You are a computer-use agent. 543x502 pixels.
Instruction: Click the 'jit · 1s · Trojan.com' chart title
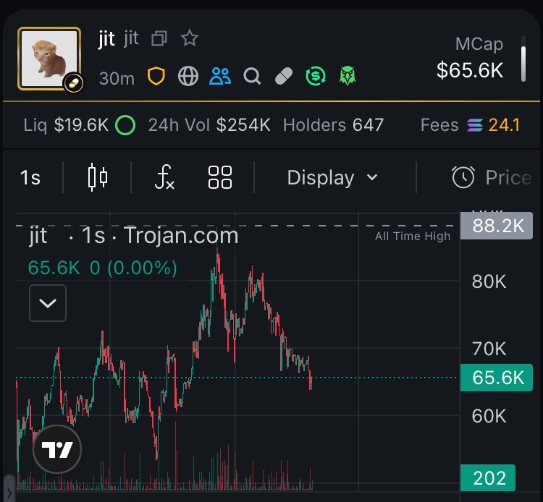[x=134, y=235]
